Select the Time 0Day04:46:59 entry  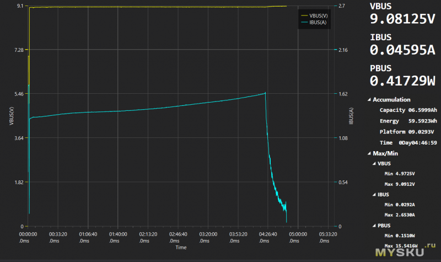pos(407,142)
